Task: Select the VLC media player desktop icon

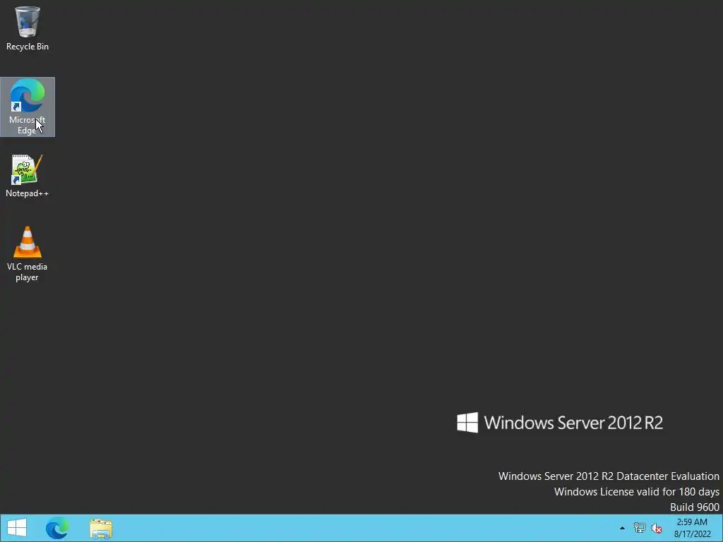Action: [x=28, y=253]
